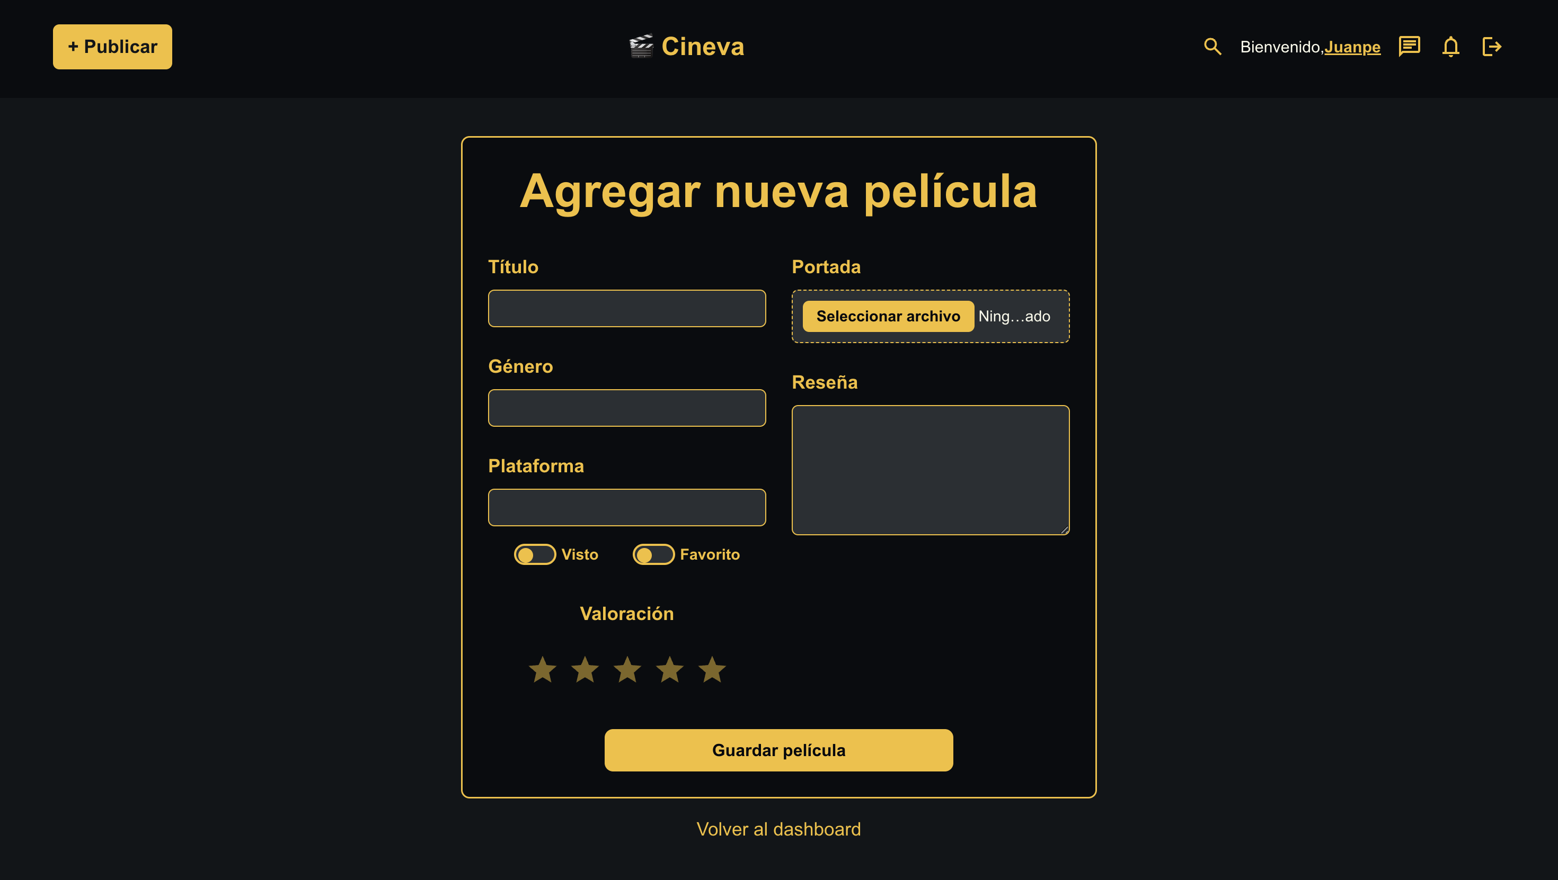
Task: Toggle the Favorito switch
Action: pos(653,554)
